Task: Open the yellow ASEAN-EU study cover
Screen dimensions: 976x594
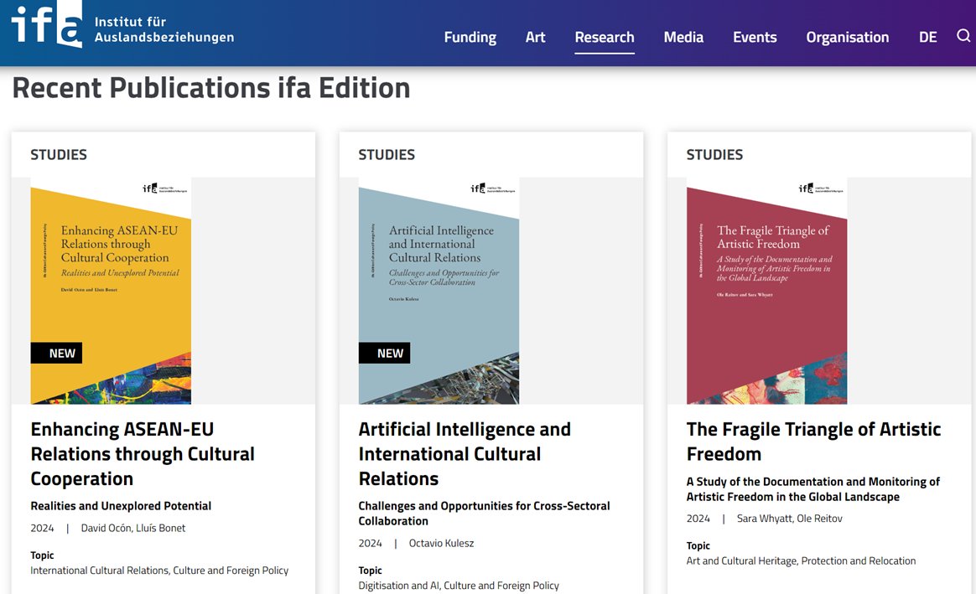Action: [111, 291]
